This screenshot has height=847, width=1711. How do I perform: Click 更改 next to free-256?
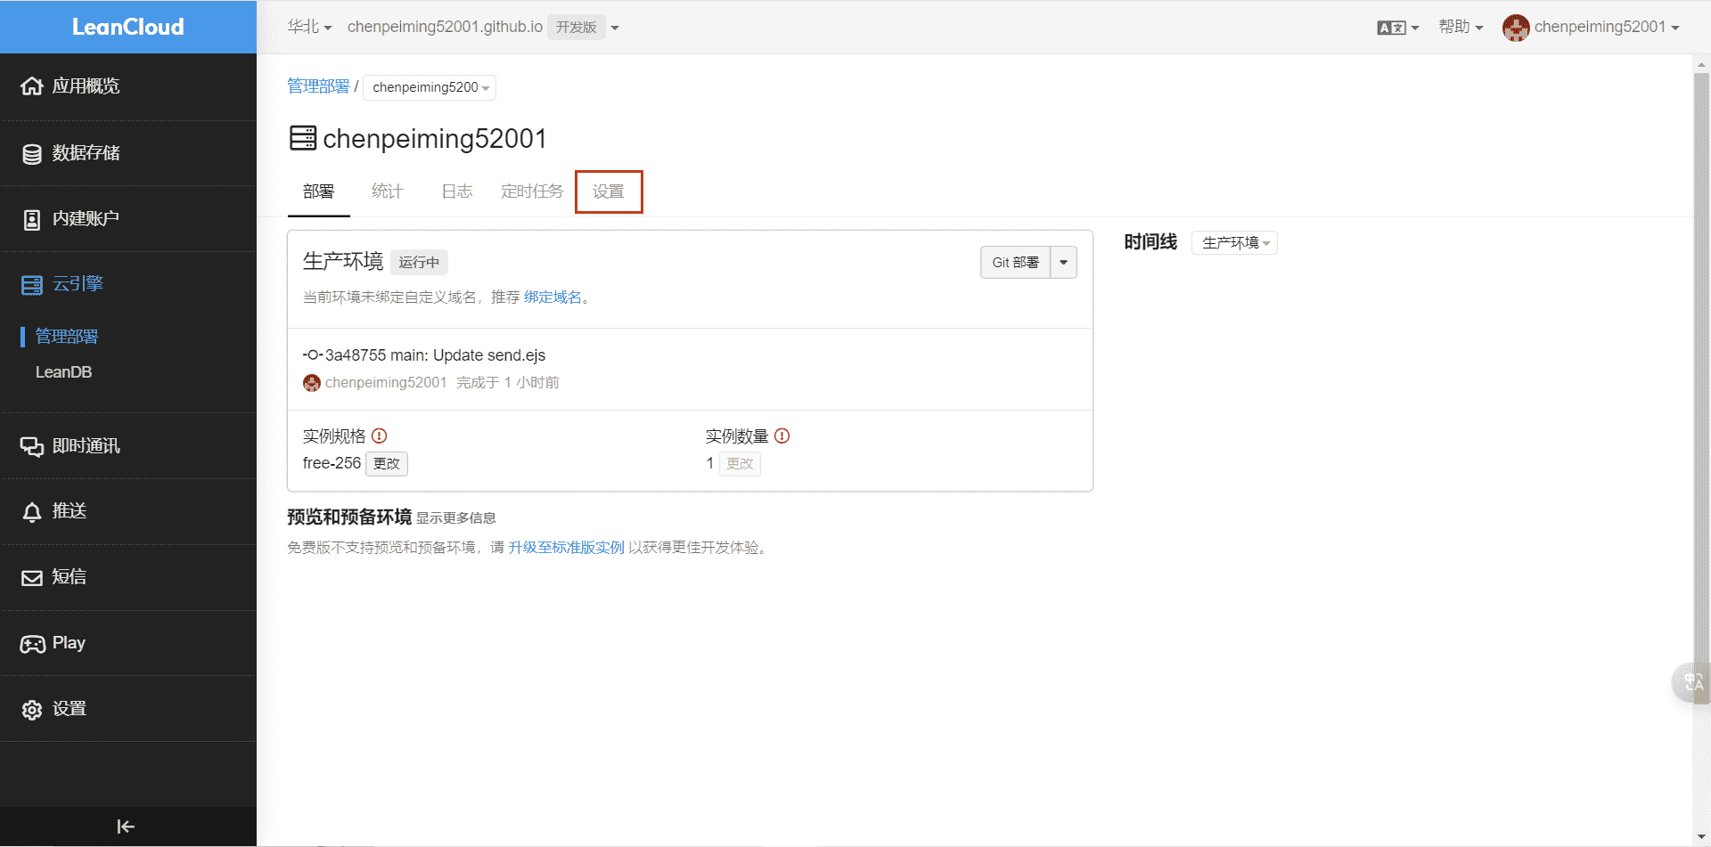click(x=387, y=464)
